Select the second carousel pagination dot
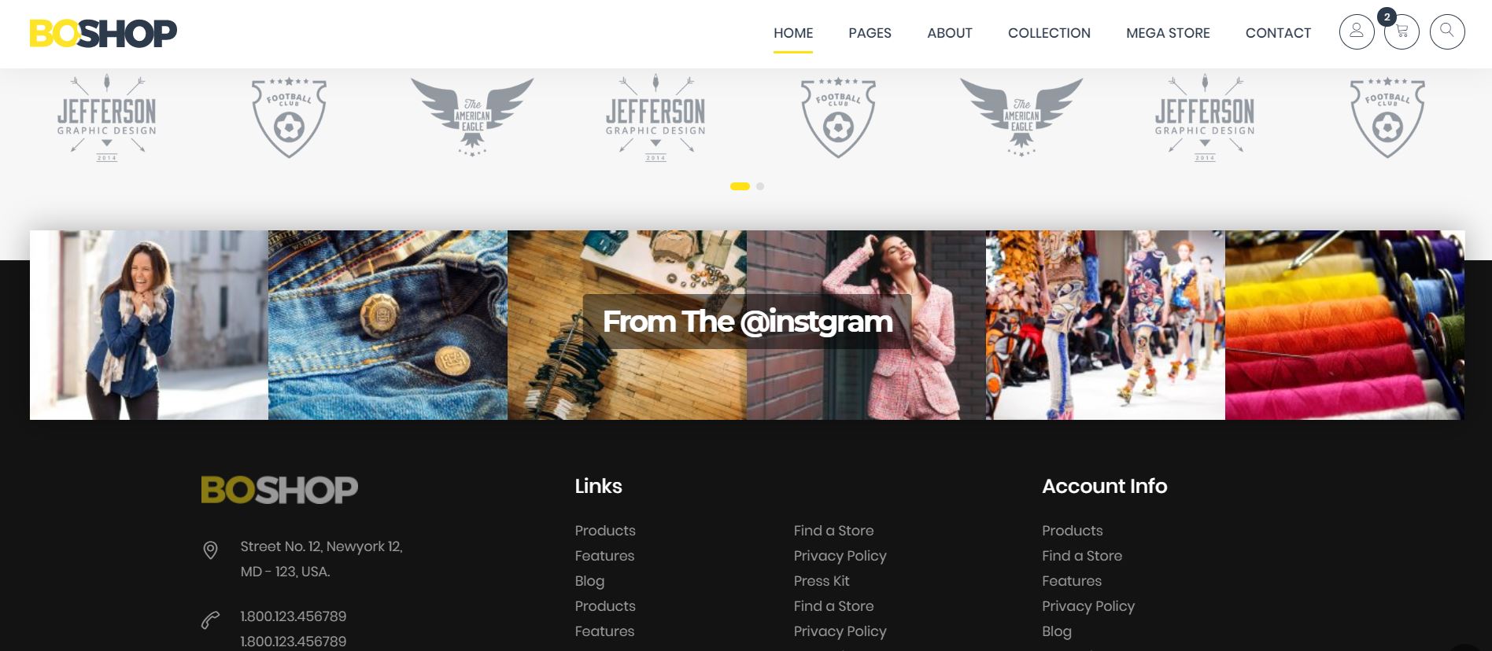 pyautogui.click(x=760, y=186)
